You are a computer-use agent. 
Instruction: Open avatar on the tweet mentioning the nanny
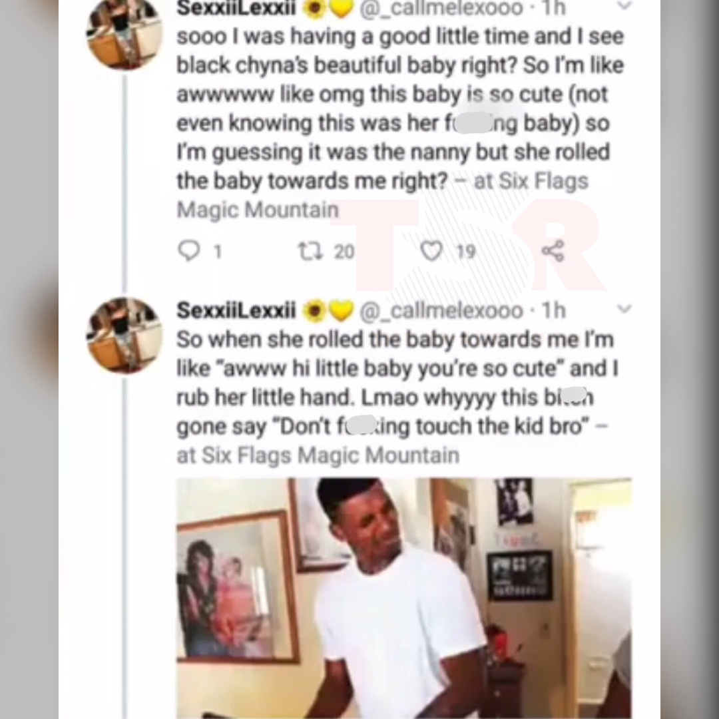(124, 33)
